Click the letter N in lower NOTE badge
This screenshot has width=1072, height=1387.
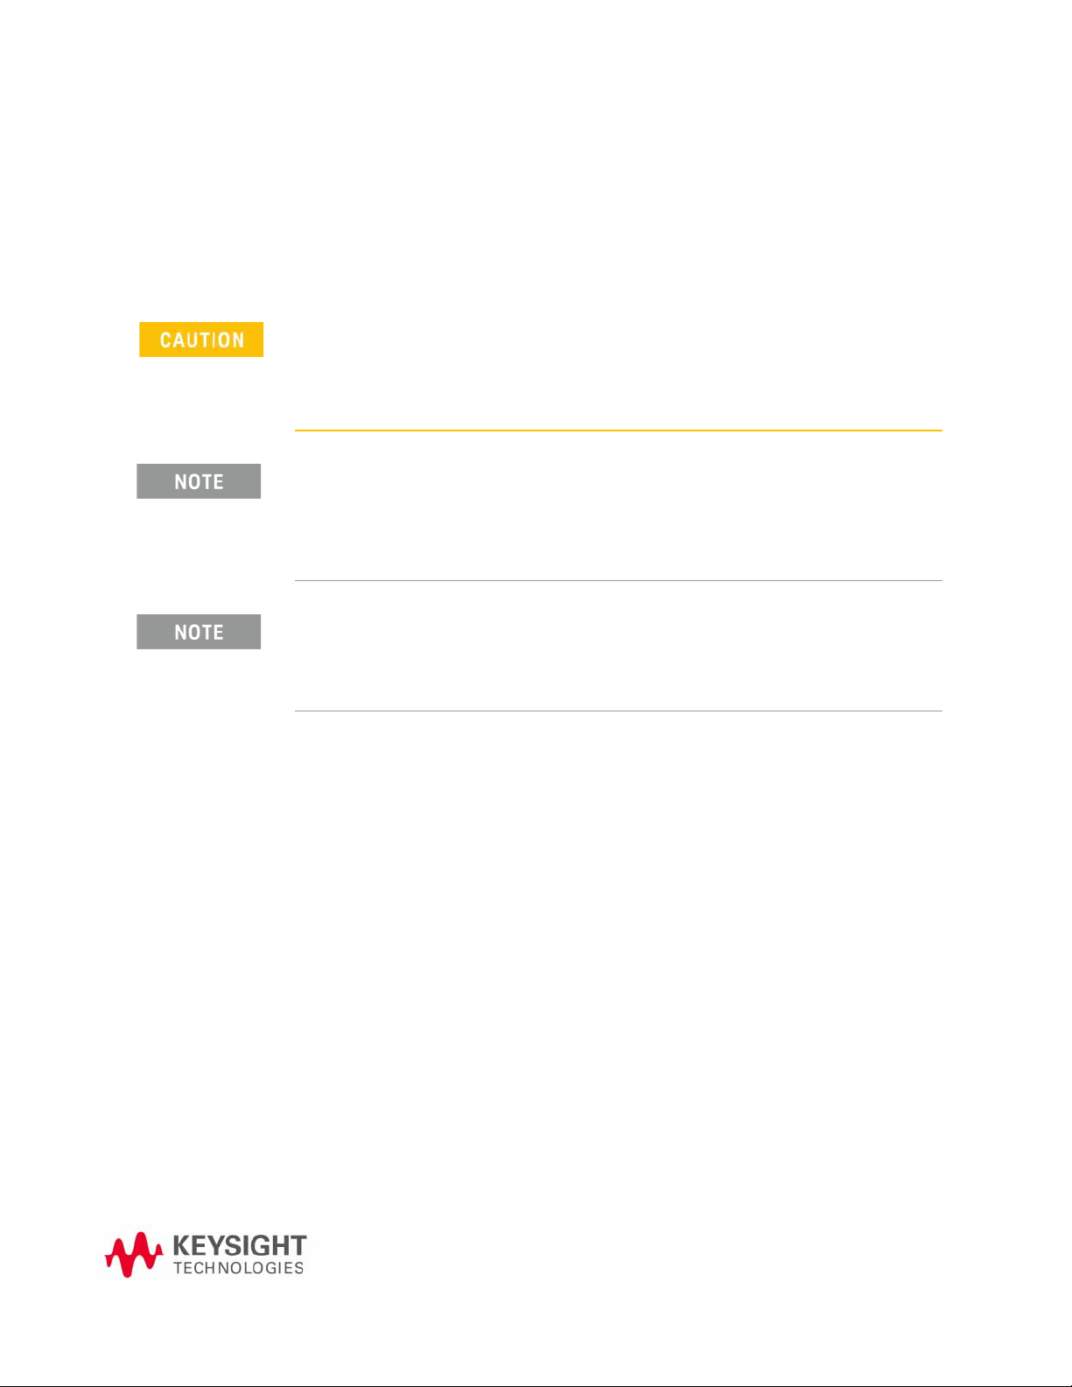(180, 632)
